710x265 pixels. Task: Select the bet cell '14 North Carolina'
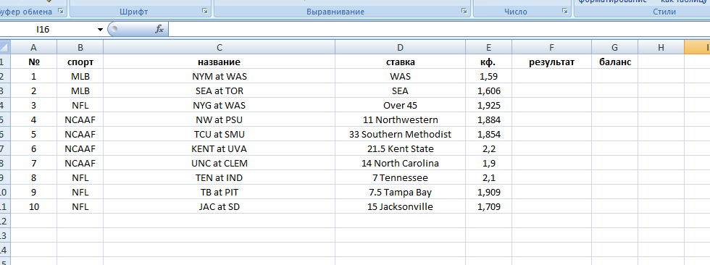400,163
